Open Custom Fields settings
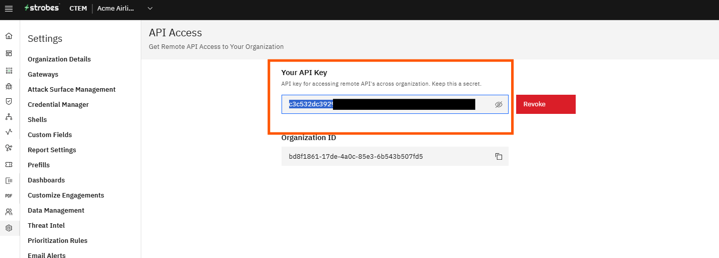Image resolution: width=719 pixels, height=258 pixels. 50,135
